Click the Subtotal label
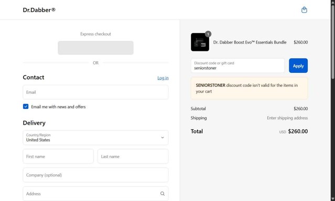The image size is (335, 201). coord(198,108)
